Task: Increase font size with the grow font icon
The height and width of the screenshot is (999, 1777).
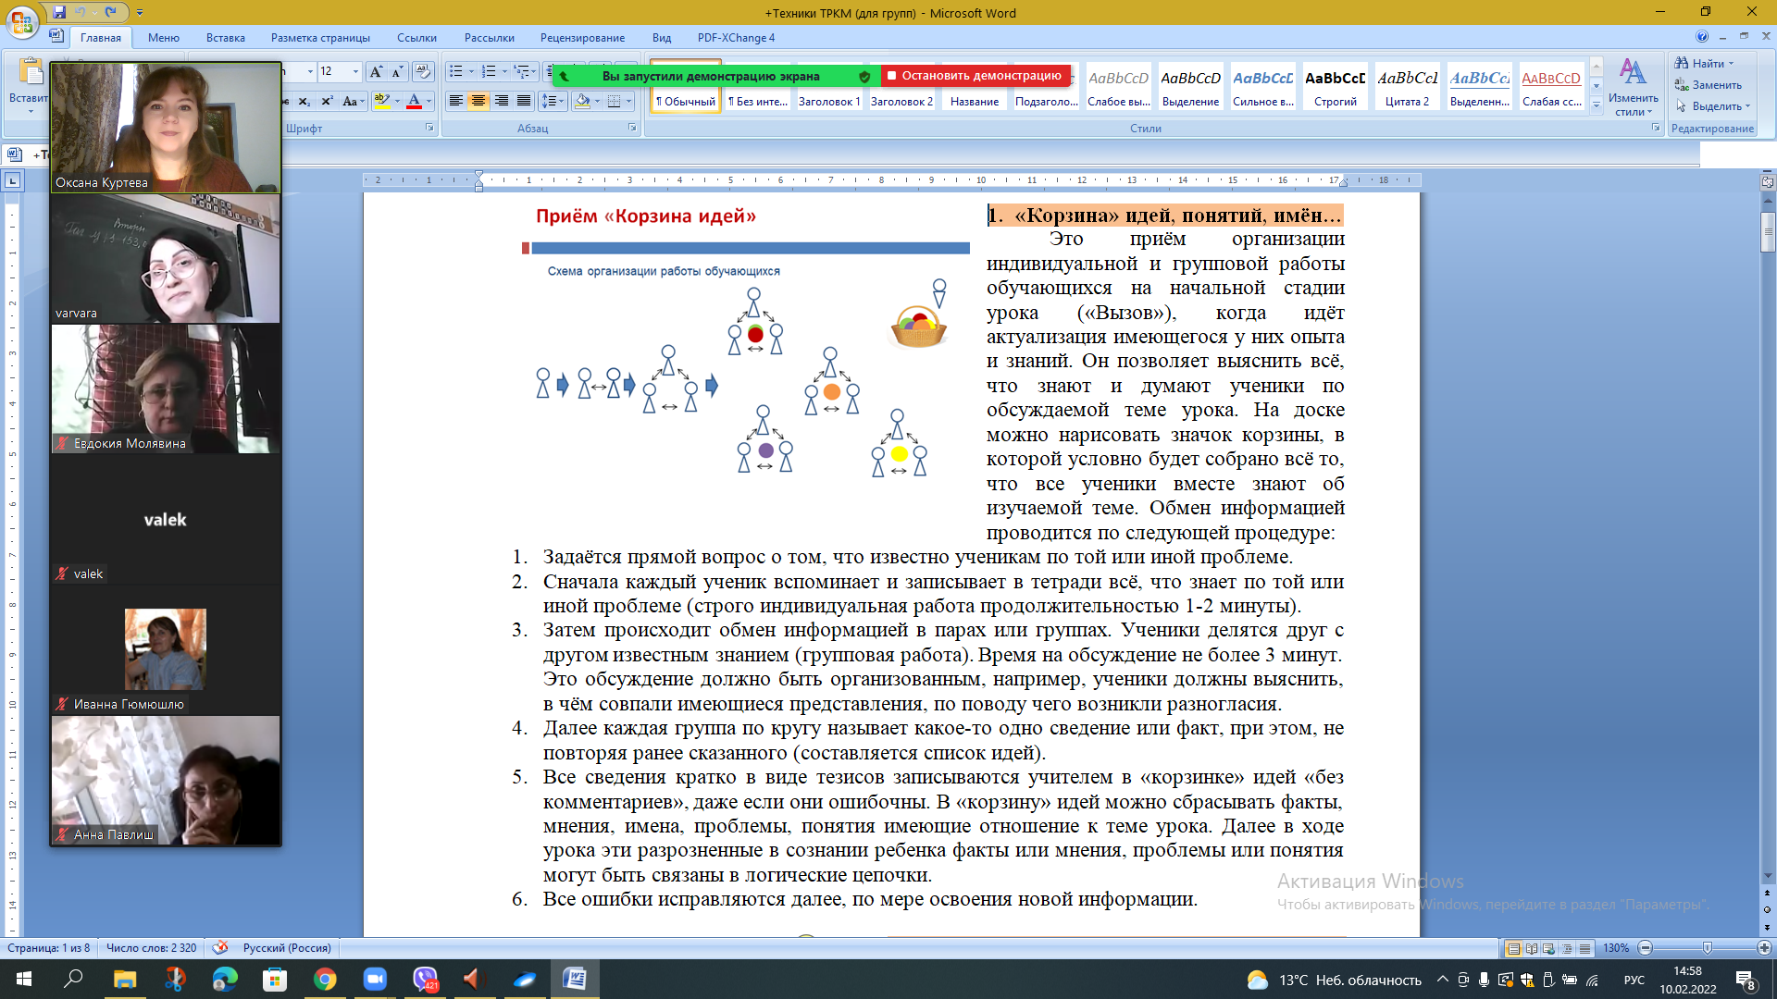Action: pyautogui.click(x=375, y=72)
